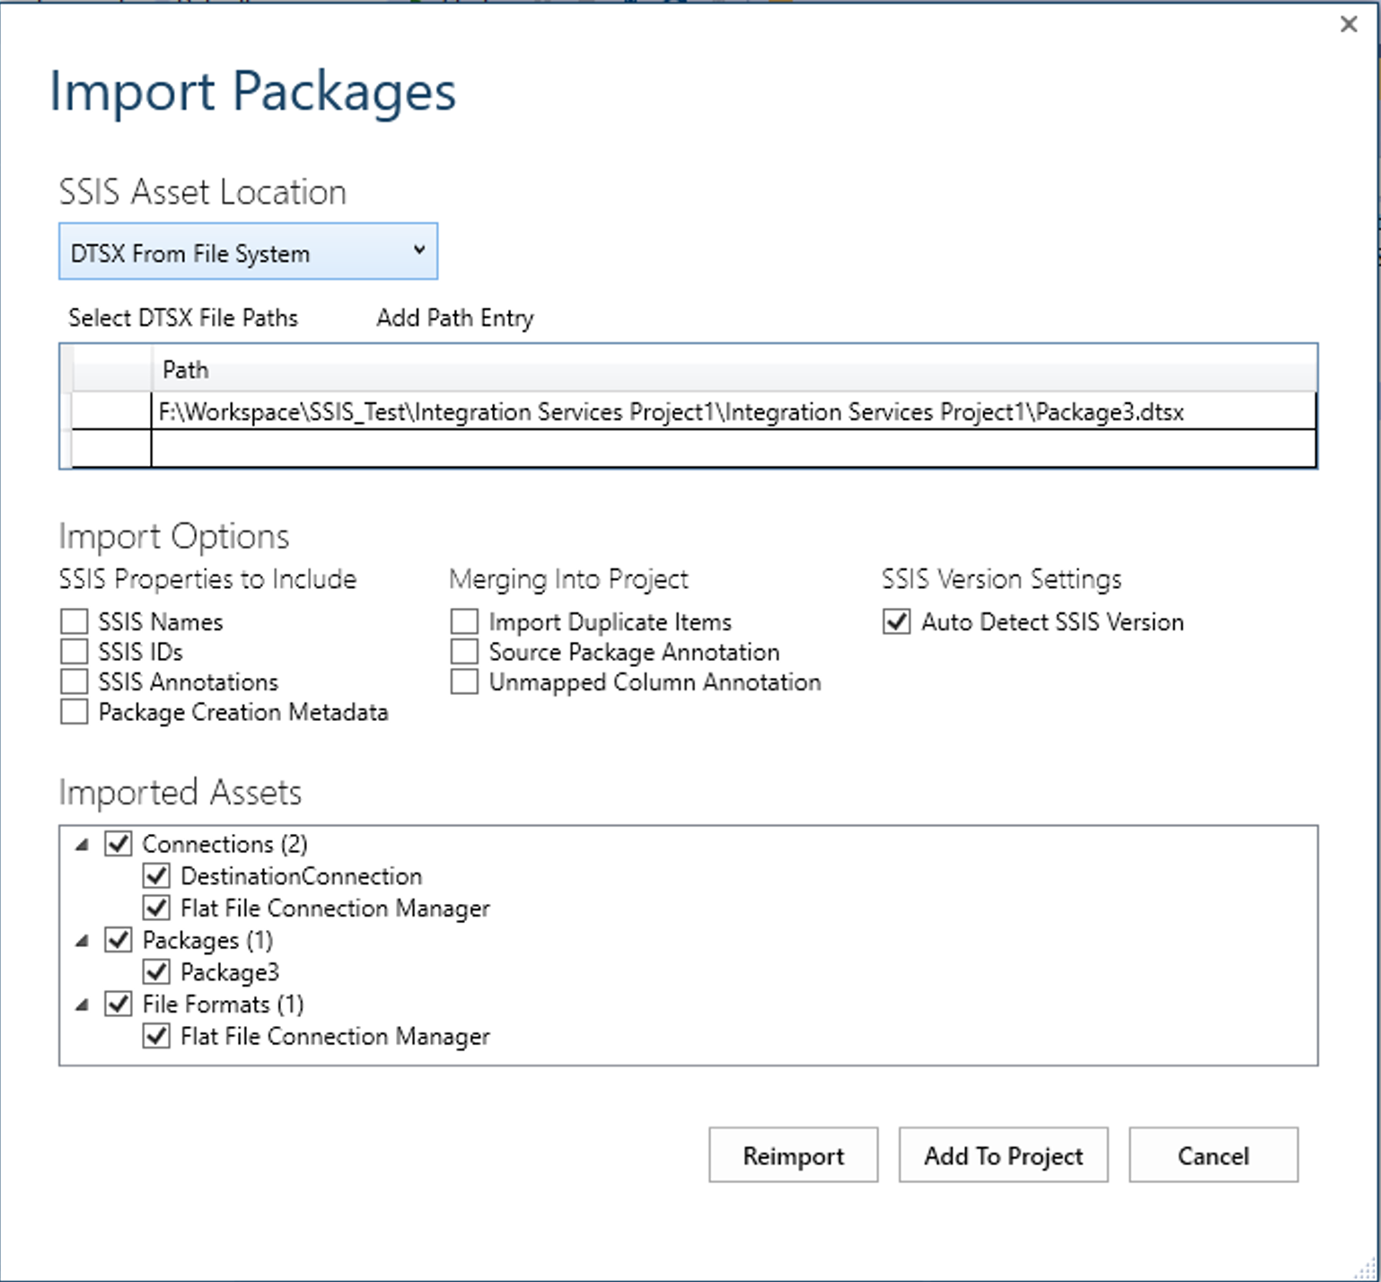Disable Auto Detect SSIS Version
The image size is (1381, 1282).
tap(897, 621)
